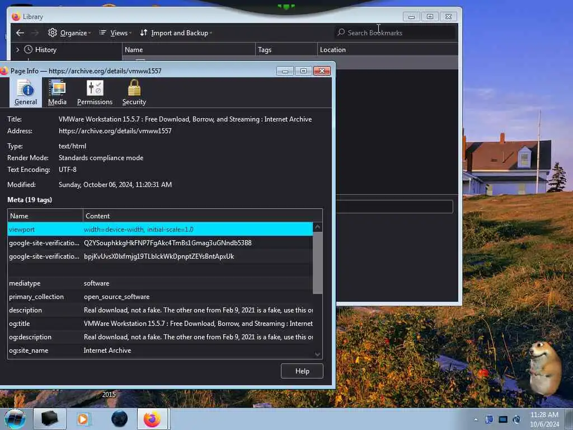Open Import and Backup menu
Screen dimensions: 573x430
click(176, 33)
